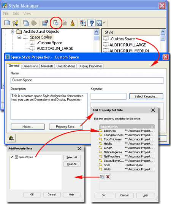Screen dimensions: 171x204
Task: Open the Display Properties tab
Action: click(x=90, y=66)
